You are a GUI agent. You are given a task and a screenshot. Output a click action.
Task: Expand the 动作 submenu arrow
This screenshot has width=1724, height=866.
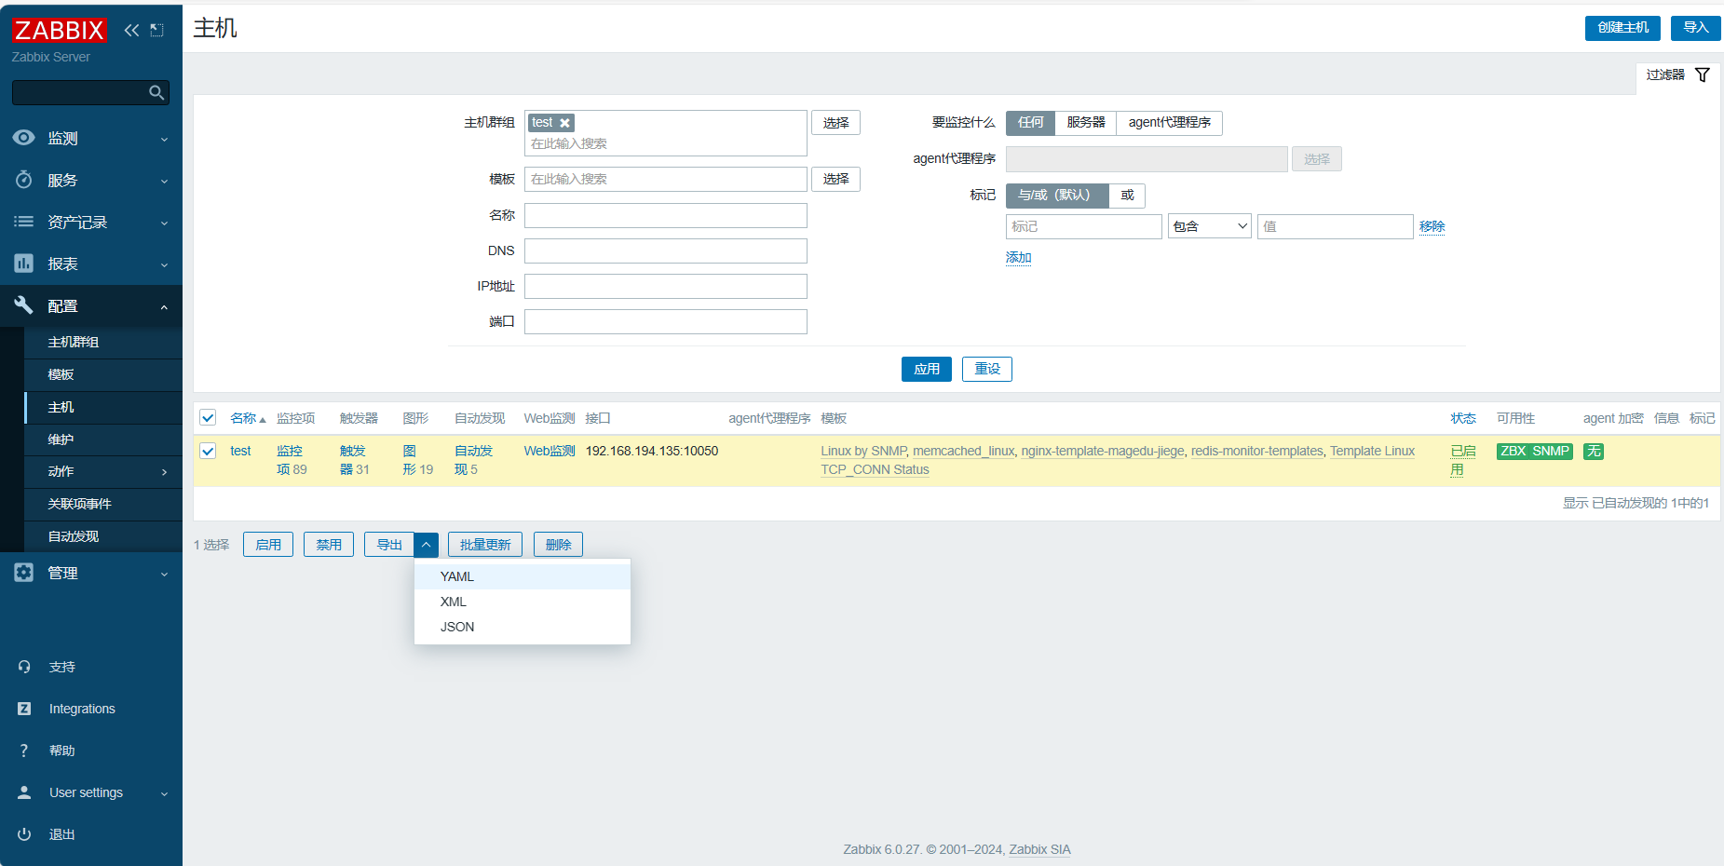click(165, 472)
